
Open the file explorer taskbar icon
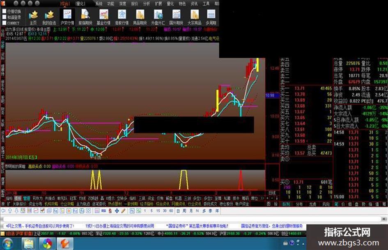click(x=29, y=244)
